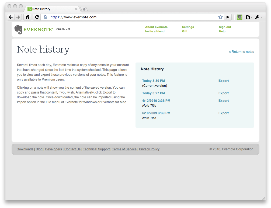Open the Evernote web clipper extension icon
This screenshot has width=271, height=208.
(239, 17)
